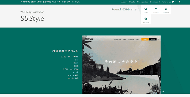
Task: Select the CSS tag
Action: point(77,60)
